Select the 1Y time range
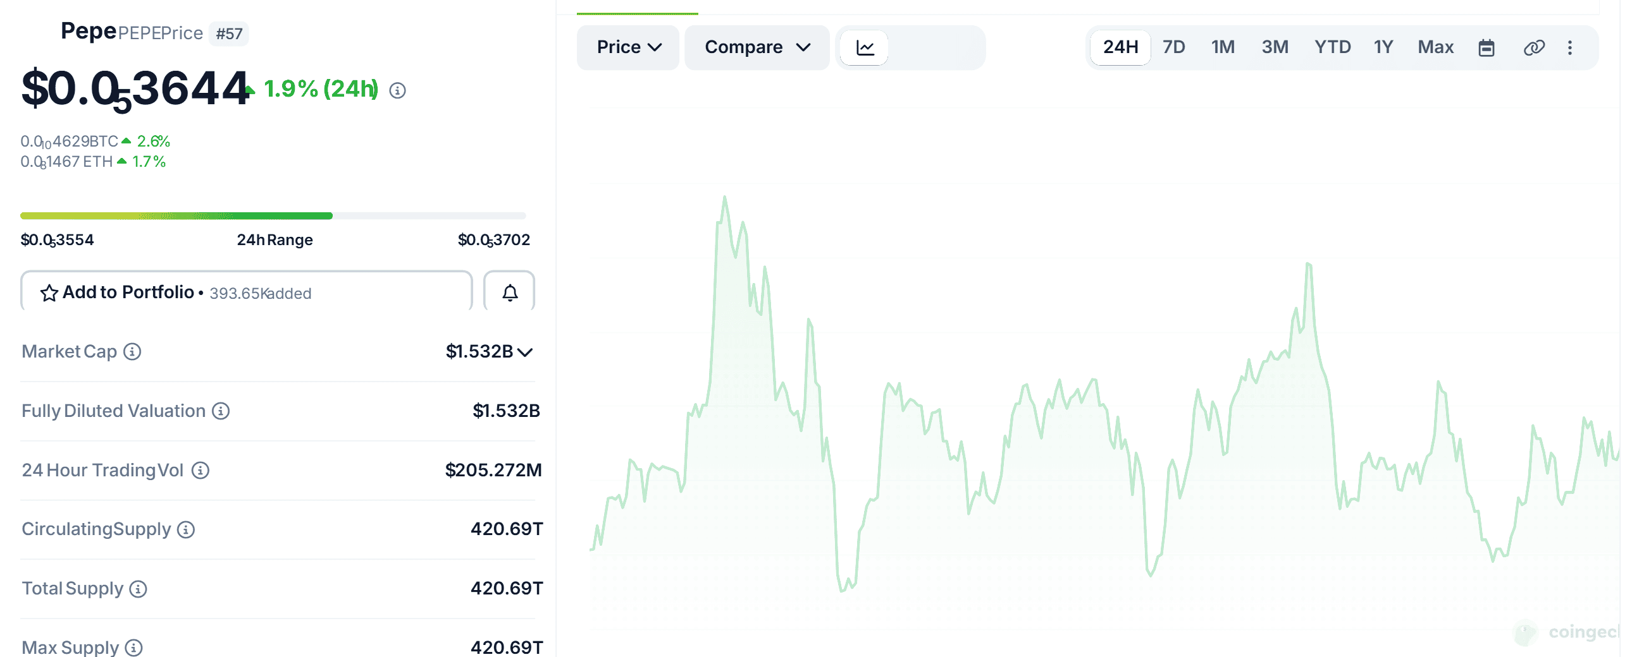 pyautogui.click(x=1383, y=47)
